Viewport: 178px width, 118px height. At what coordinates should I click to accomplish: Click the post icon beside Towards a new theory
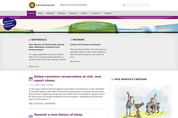coord(31,117)
